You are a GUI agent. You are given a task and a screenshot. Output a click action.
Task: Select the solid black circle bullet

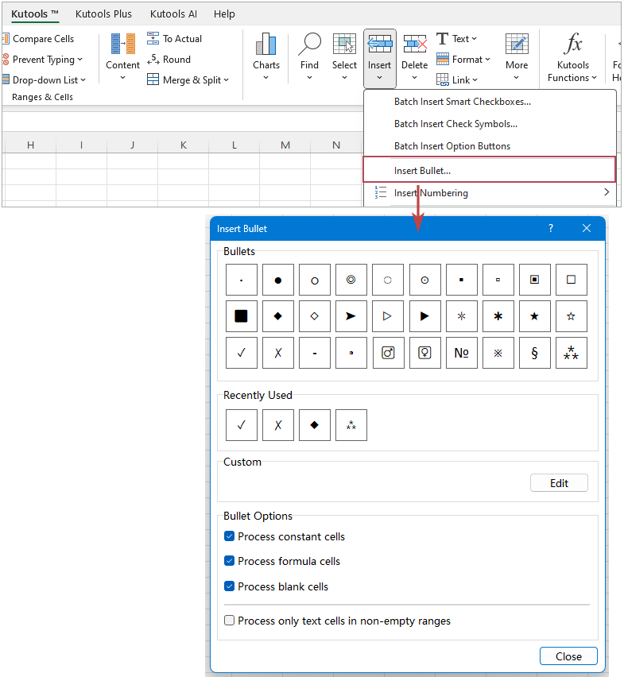tap(277, 280)
